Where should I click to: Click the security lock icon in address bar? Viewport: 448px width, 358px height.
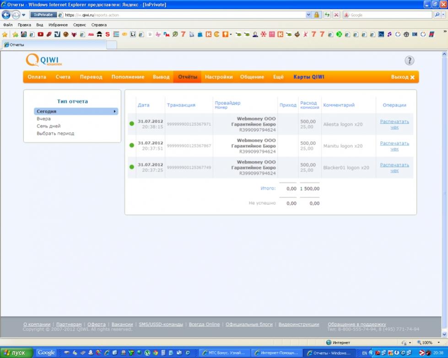(316, 15)
